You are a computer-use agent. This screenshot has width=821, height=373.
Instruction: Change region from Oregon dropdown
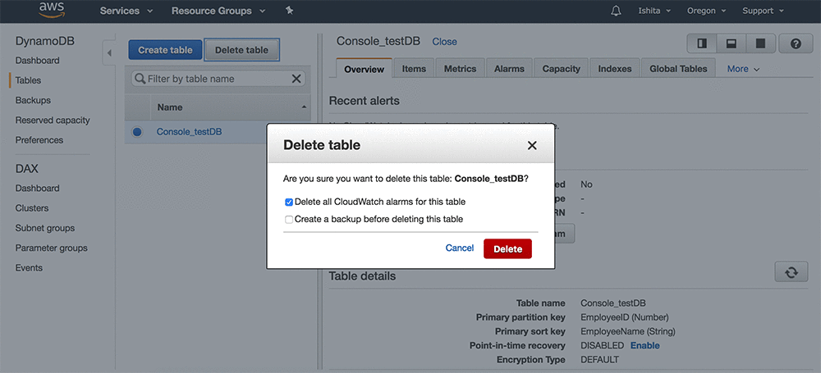click(x=706, y=11)
